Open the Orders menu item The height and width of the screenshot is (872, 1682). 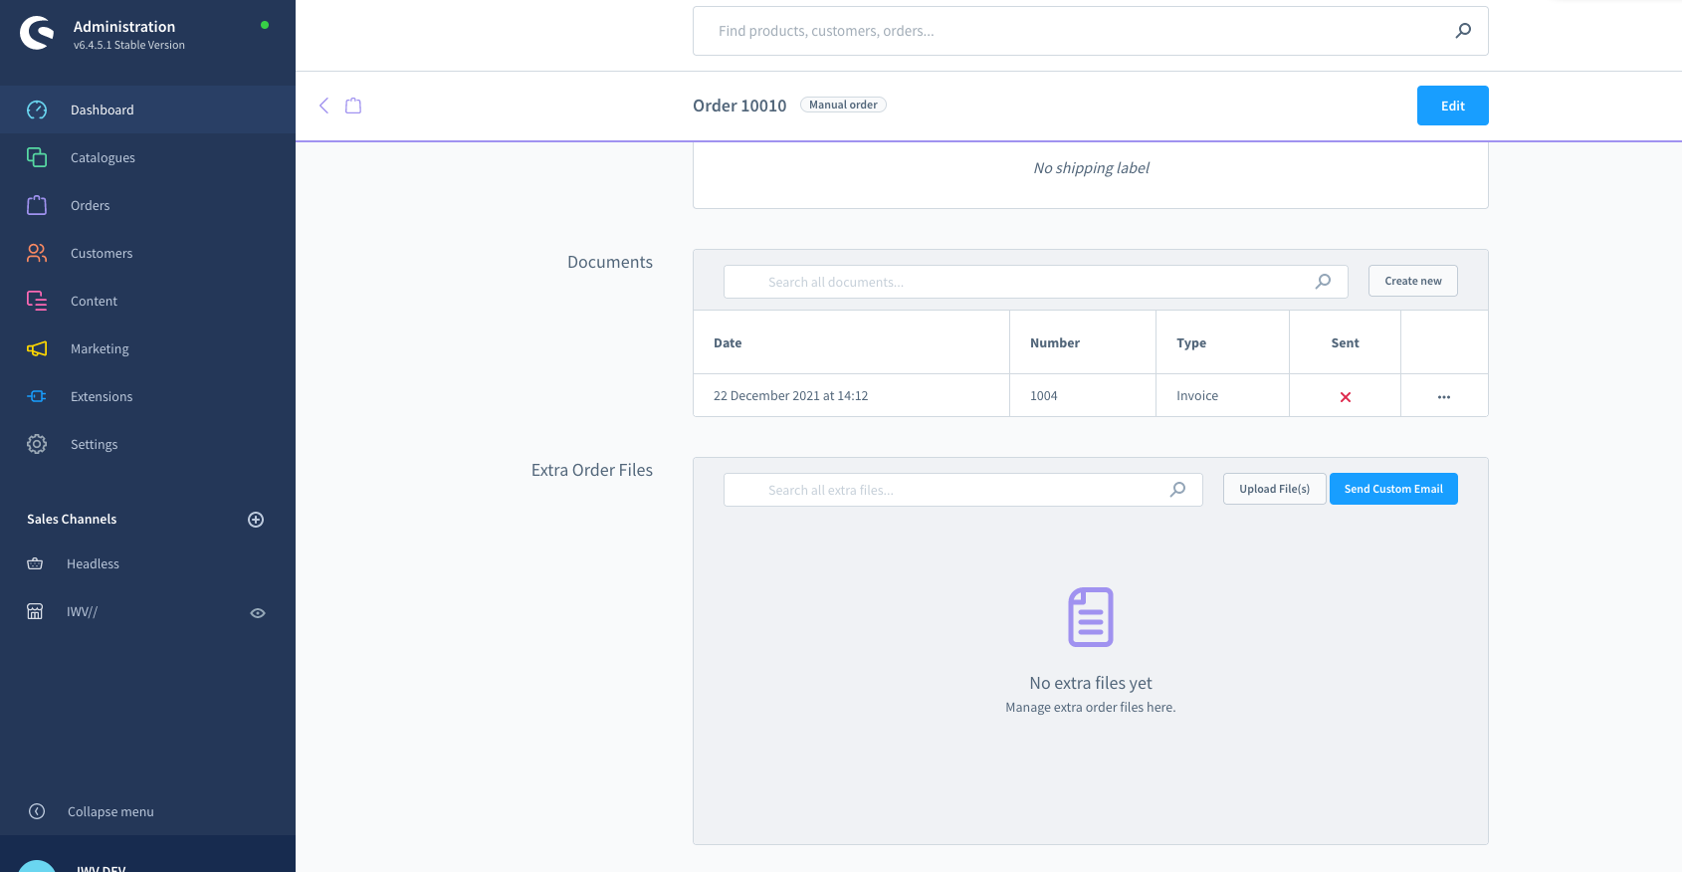[90, 205]
